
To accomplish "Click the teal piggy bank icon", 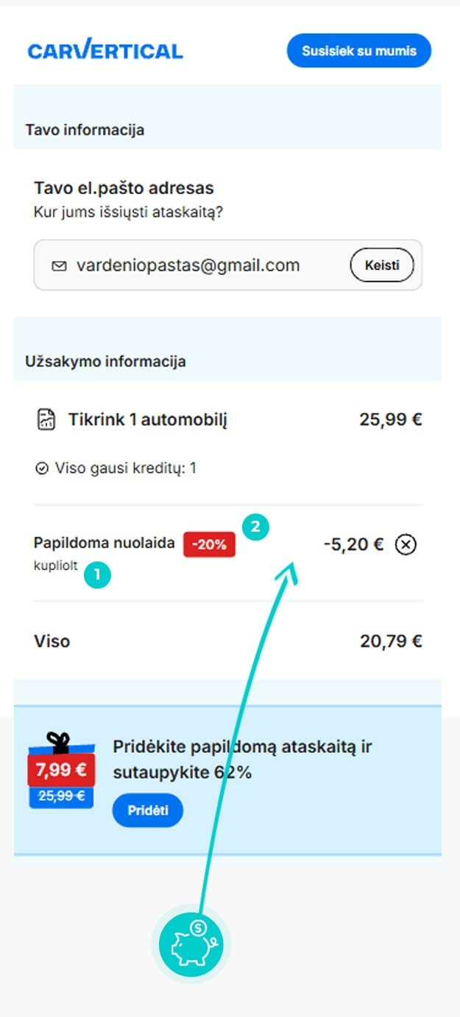I will 191,943.
